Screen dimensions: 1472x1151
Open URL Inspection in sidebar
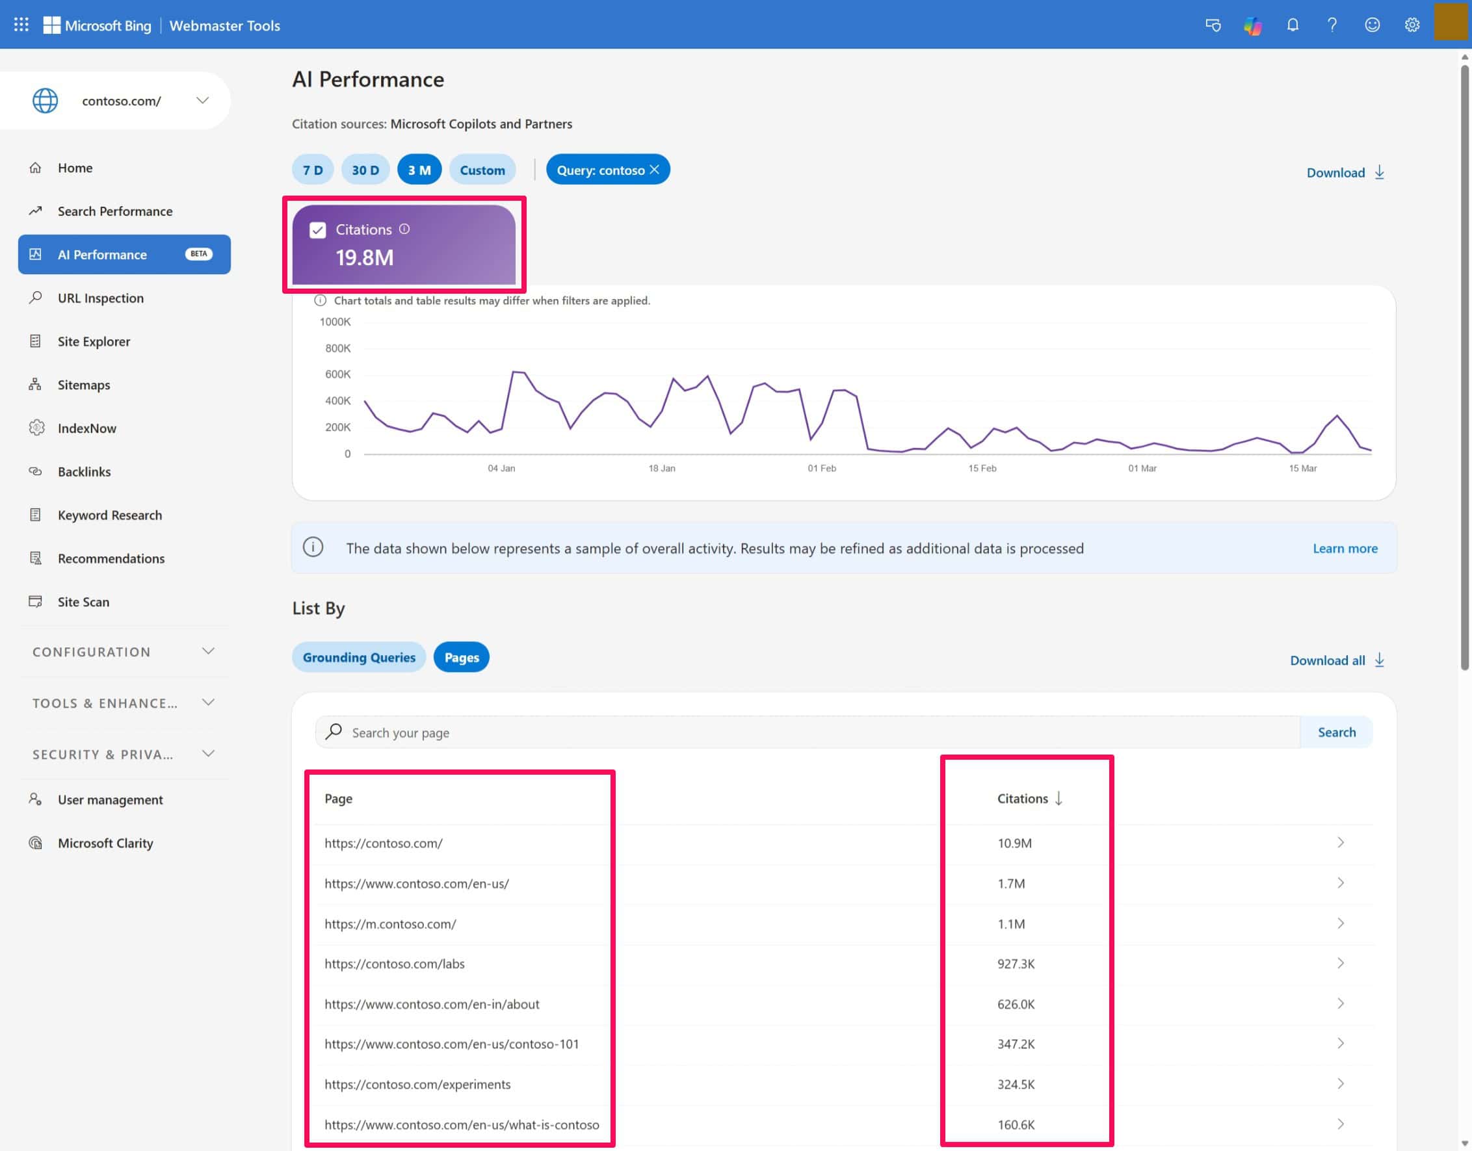click(x=124, y=298)
